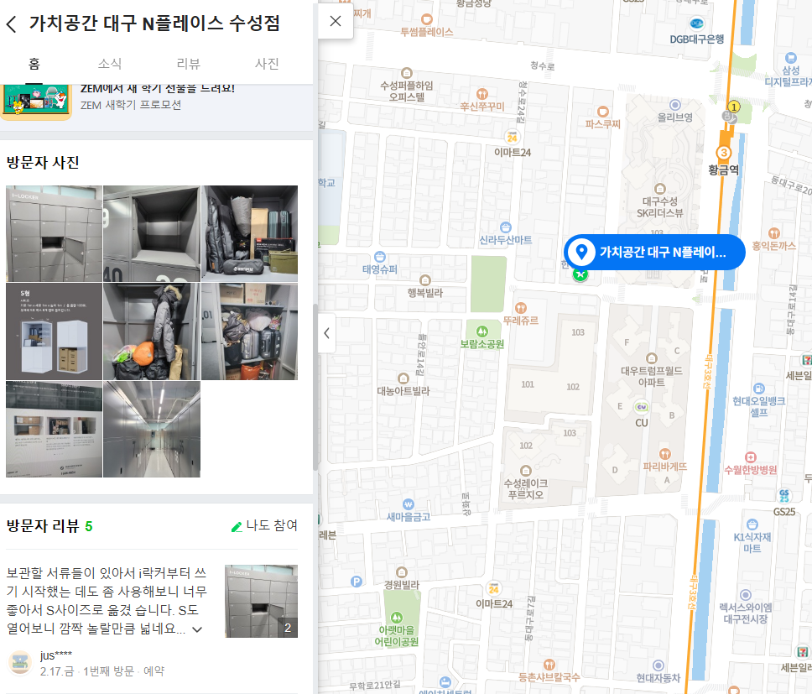Open the locker hallway photo
Screen dimensions: 812x694
[152, 430]
